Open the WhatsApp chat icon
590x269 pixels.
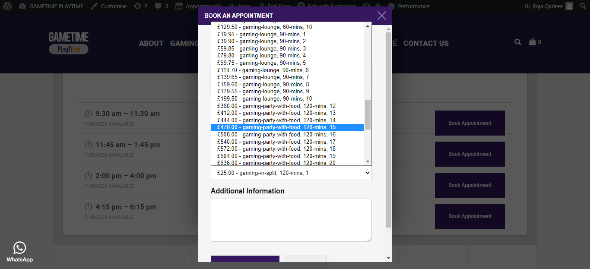pos(19,248)
